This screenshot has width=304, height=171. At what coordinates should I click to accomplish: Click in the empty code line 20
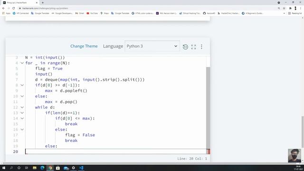pyautogui.click(x=116, y=152)
